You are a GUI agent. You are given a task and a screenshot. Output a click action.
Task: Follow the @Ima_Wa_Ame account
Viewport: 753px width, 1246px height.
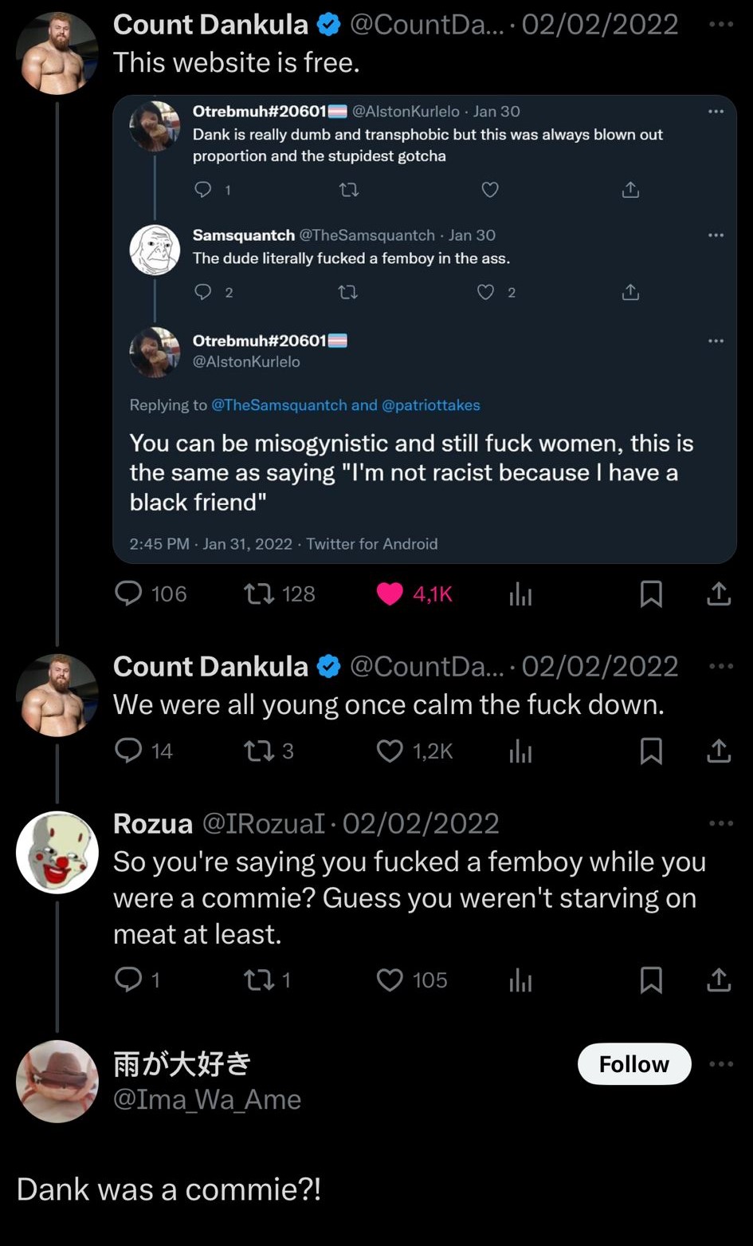tap(634, 1063)
